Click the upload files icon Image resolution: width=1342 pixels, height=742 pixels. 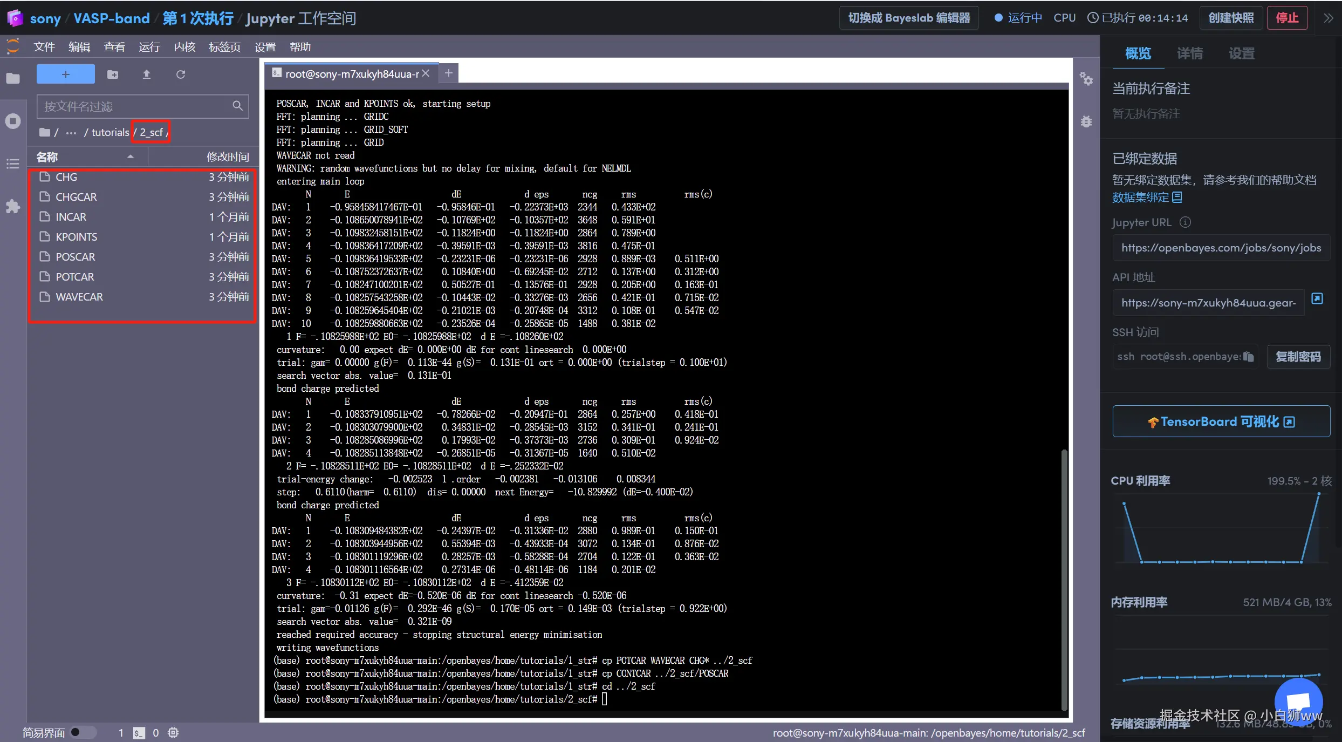click(x=146, y=74)
